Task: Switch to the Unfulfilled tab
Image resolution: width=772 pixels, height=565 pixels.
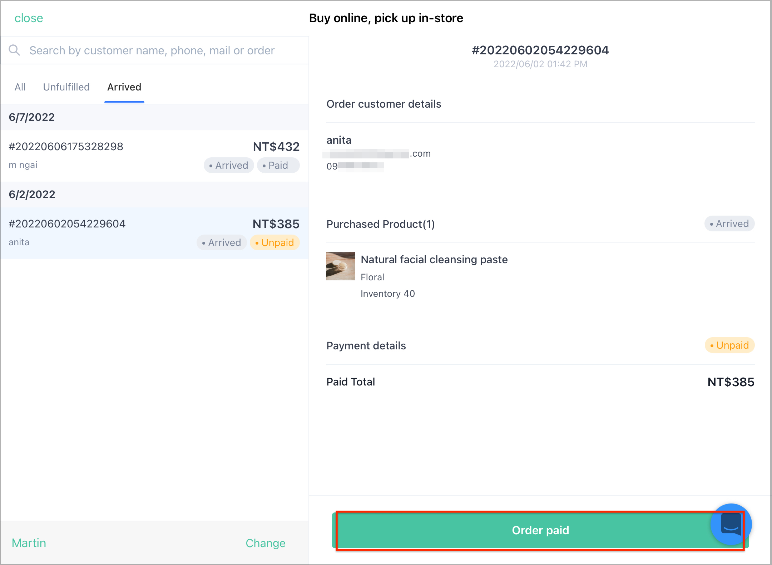Action: click(x=66, y=87)
